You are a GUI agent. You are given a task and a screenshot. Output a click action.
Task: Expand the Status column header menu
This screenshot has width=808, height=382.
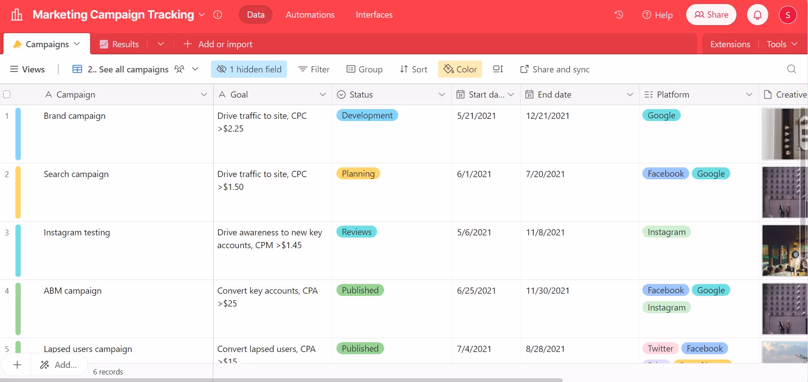tap(442, 95)
